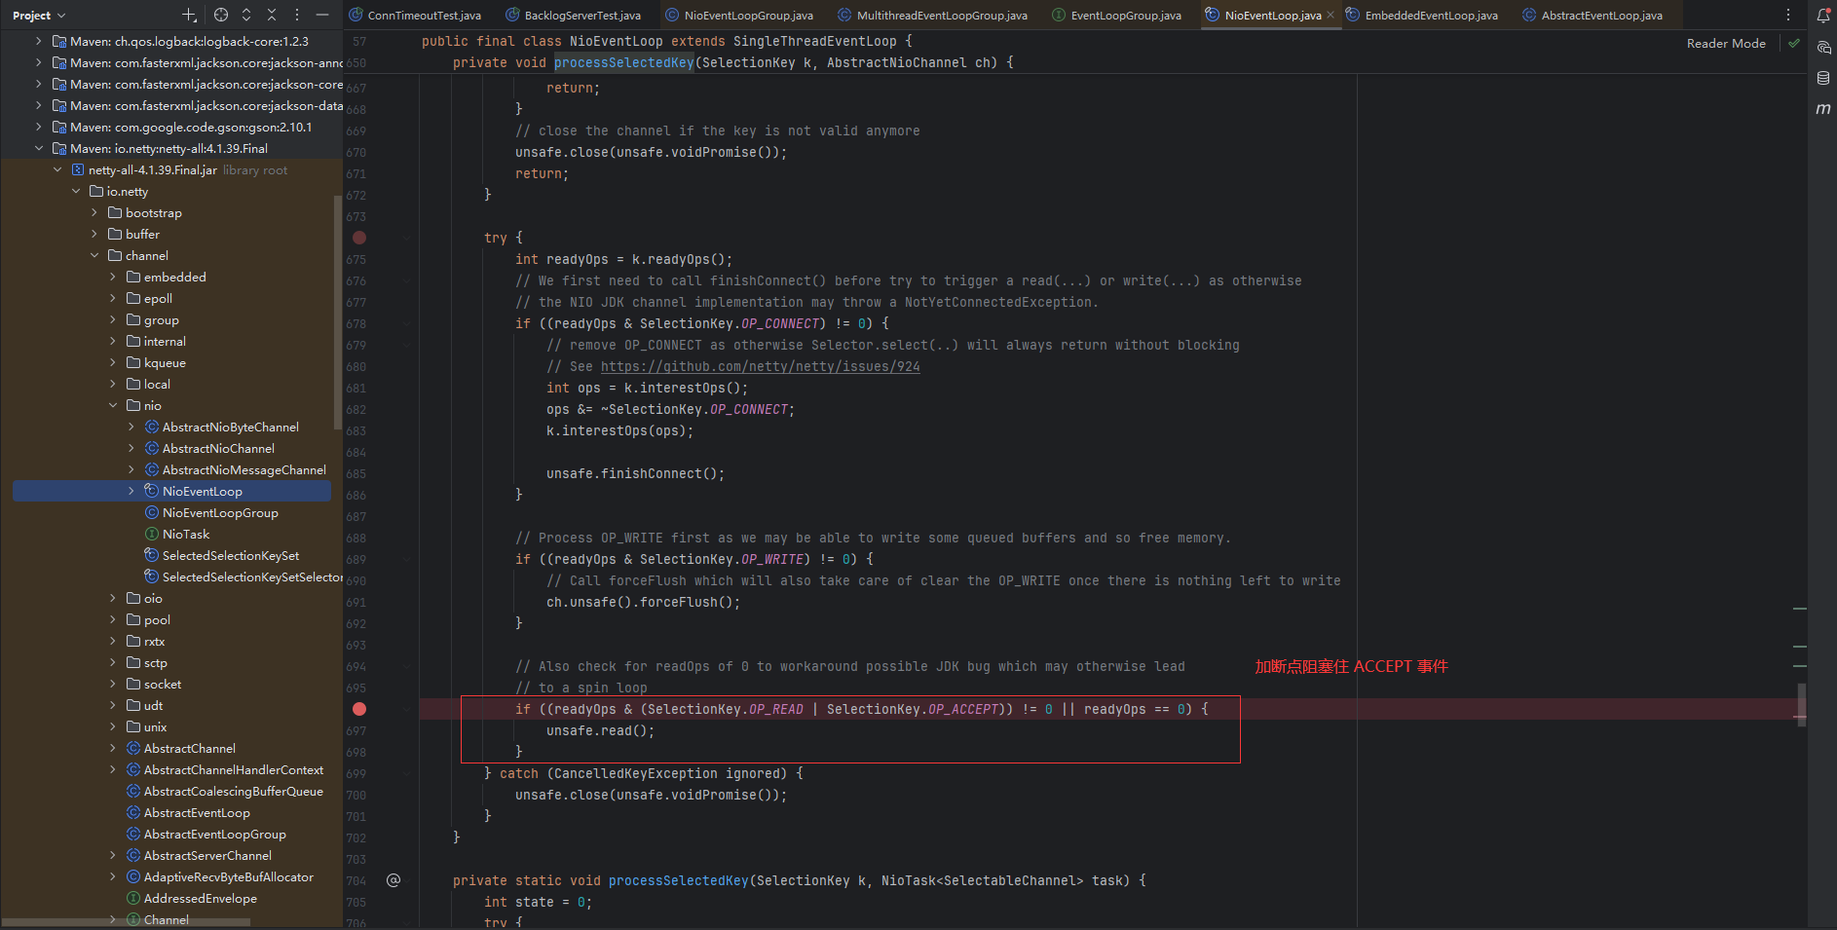1837x930 pixels.
Task: Toggle Reader Mode
Action: (x=1726, y=43)
